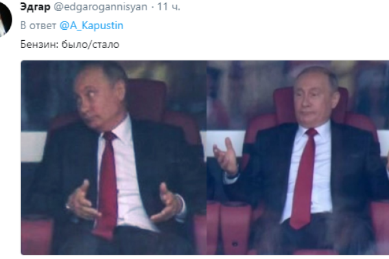The height and width of the screenshot is (259, 389).
Task: Click the empty red seat in right photo
Action: [235, 228]
